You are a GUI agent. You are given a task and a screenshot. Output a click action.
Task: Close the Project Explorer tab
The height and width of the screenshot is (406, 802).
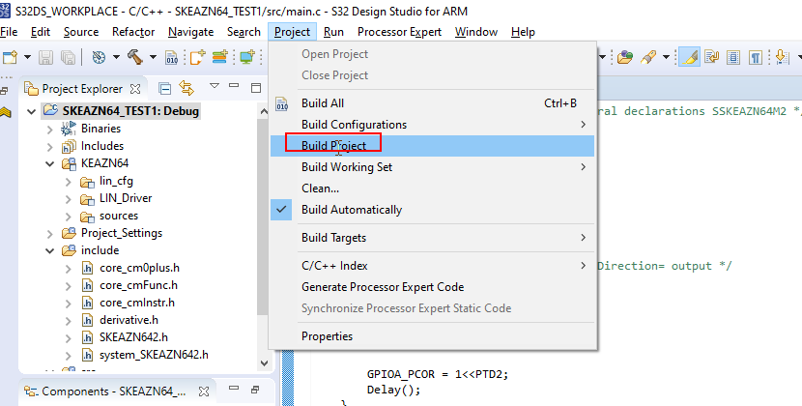coord(135,89)
